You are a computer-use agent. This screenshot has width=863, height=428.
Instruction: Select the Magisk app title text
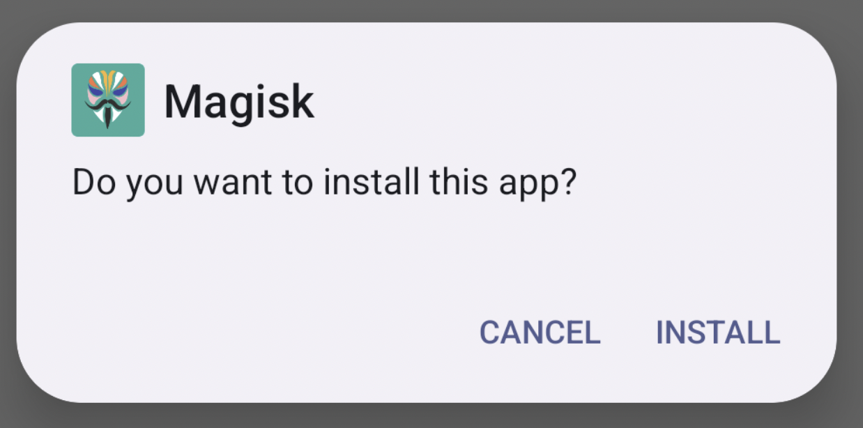[x=239, y=101]
